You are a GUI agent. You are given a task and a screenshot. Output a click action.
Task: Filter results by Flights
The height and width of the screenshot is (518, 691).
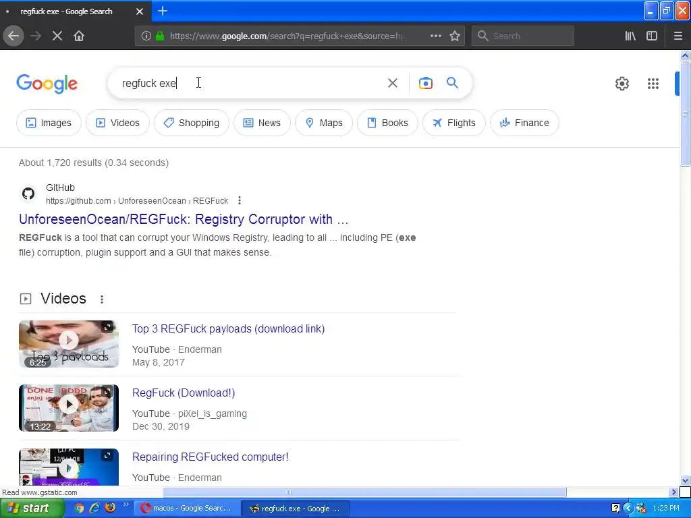(x=454, y=123)
